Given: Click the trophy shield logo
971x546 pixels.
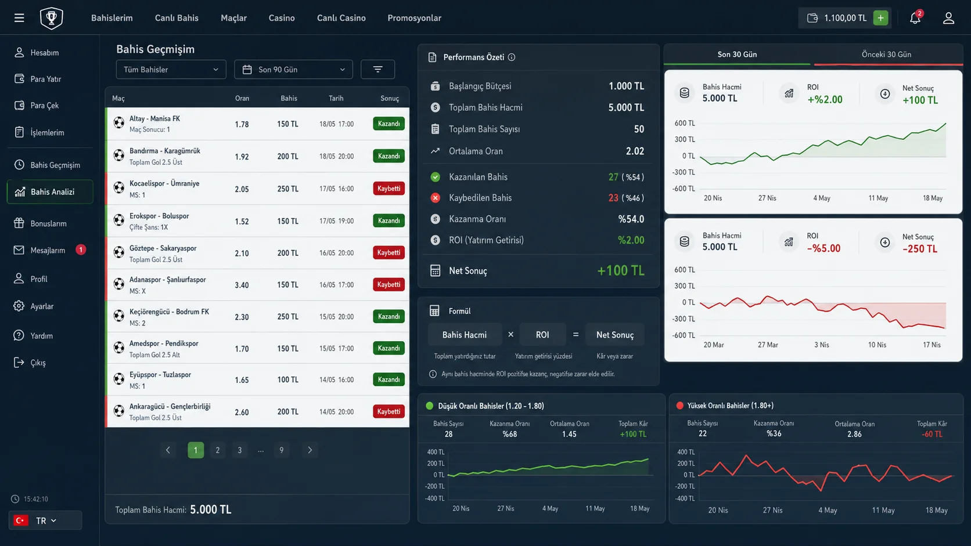Looking at the screenshot, I should (x=52, y=18).
